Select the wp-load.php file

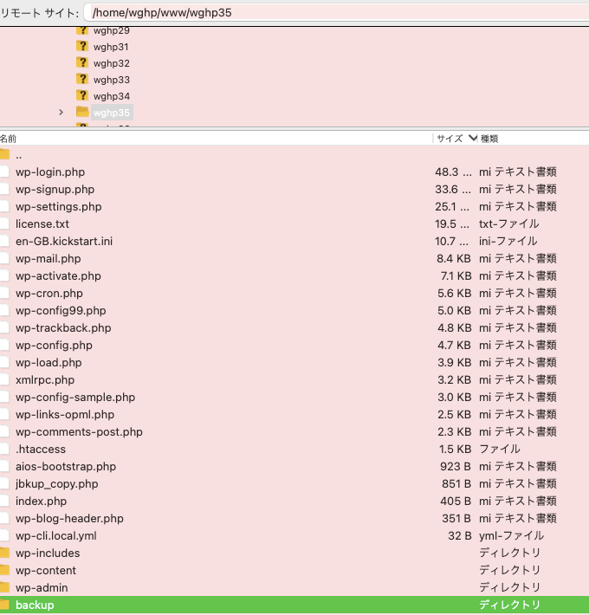click(49, 362)
